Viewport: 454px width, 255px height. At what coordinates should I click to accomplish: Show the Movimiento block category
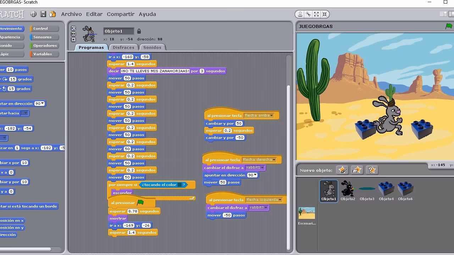(12, 28)
